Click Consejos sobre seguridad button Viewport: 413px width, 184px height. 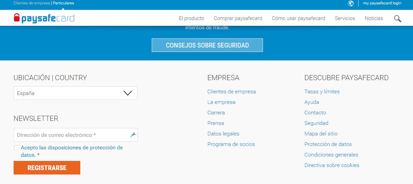coord(207,45)
